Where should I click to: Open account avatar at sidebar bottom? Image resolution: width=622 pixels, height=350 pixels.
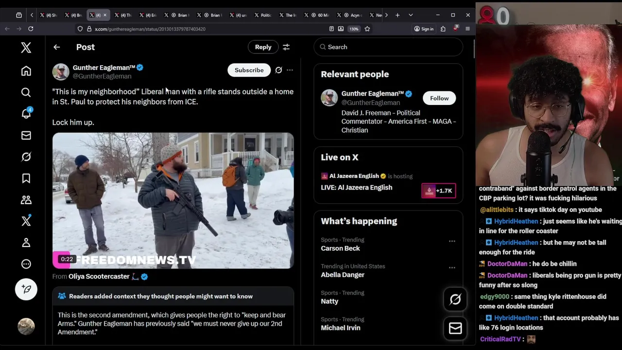click(x=26, y=326)
